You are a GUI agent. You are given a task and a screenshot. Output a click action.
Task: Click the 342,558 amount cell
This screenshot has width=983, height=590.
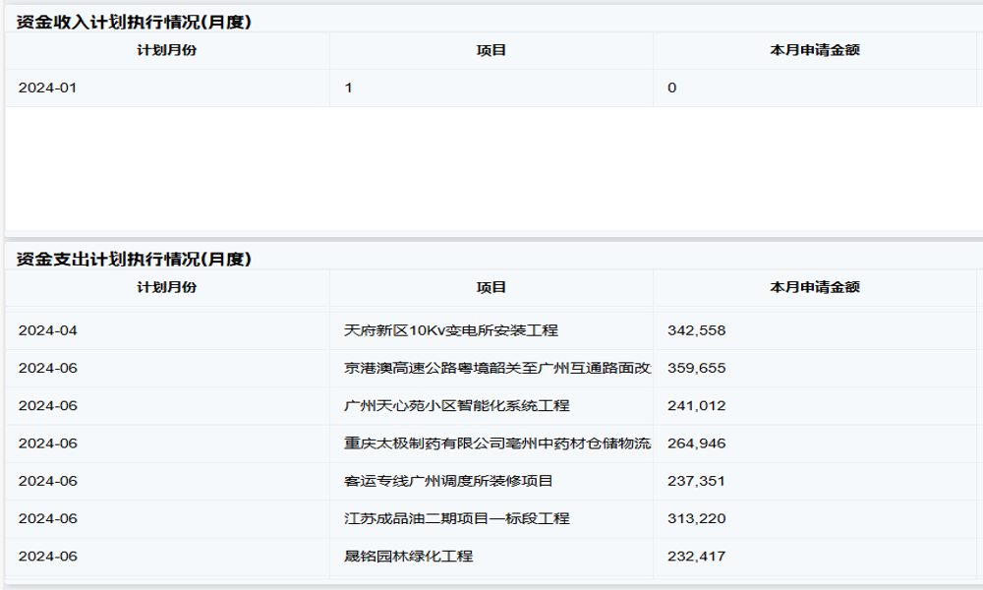click(696, 330)
